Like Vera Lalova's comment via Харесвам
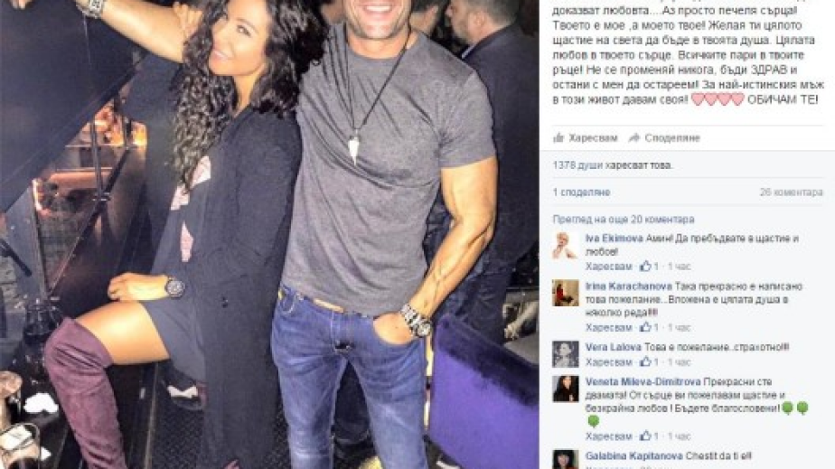The width and height of the screenshot is (835, 469). coord(609,362)
